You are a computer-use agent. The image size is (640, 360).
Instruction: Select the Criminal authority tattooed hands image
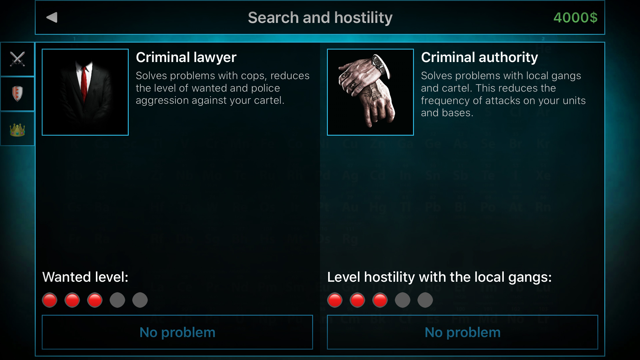370,92
